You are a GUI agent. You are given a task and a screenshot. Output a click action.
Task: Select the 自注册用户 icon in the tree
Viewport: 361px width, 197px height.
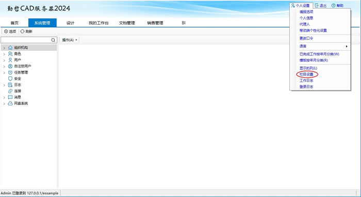10,66
